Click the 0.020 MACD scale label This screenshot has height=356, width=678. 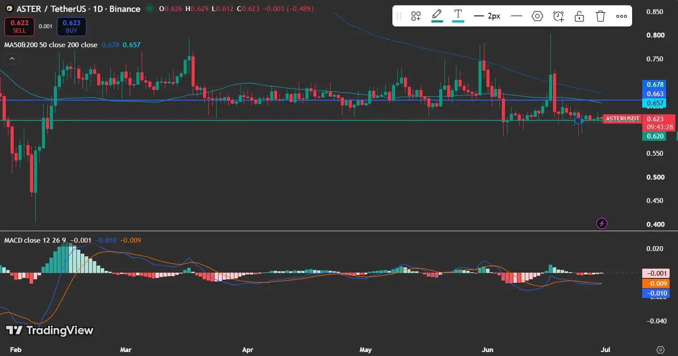[x=655, y=249]
